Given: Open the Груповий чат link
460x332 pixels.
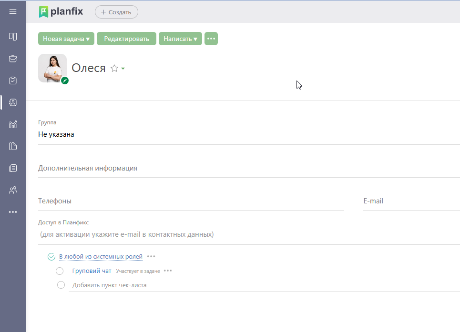Looking at the screenshot, I should [x=92, y=271].
